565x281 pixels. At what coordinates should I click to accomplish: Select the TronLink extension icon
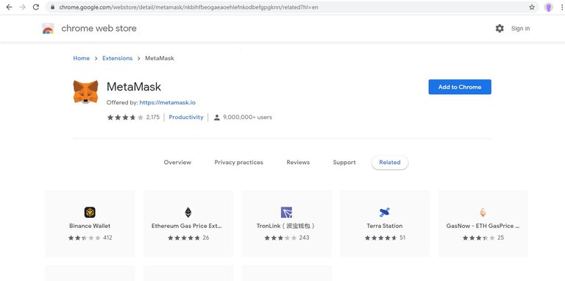286,212
